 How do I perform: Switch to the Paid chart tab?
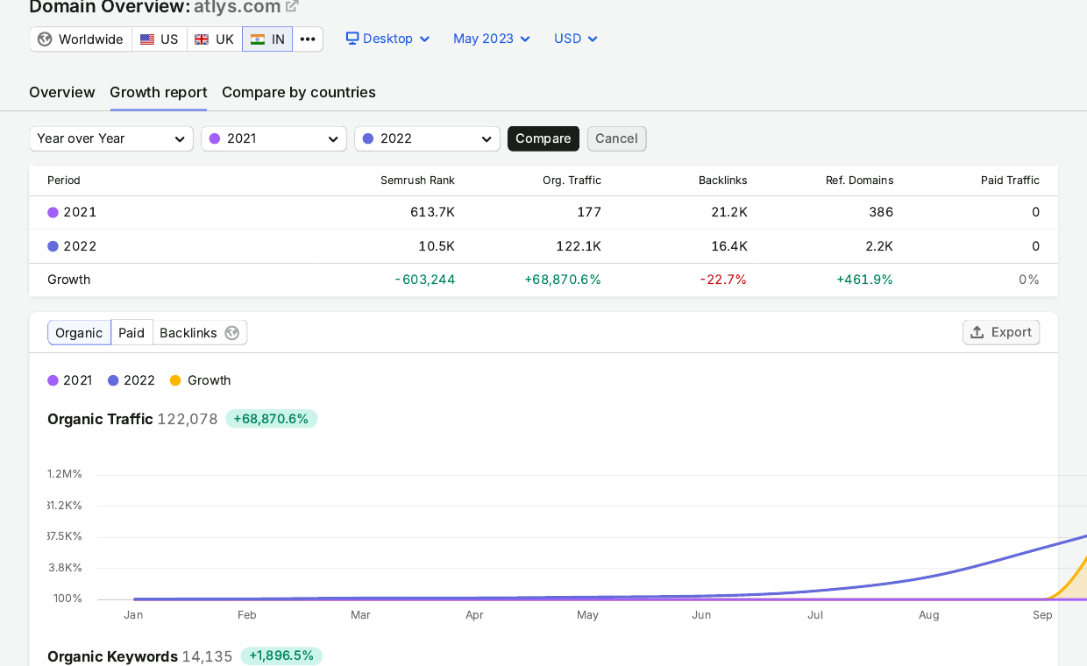click(131, 333)
